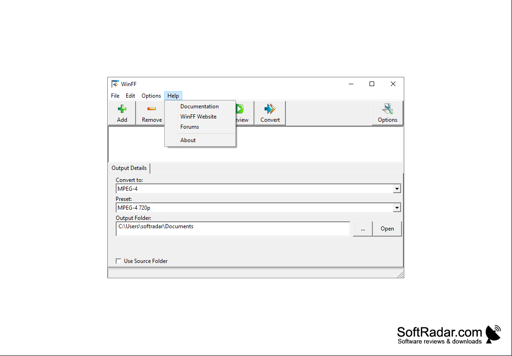The image size is (512, 356).
Task: Select Forums in the Help menu
Action: coord(200,126)
